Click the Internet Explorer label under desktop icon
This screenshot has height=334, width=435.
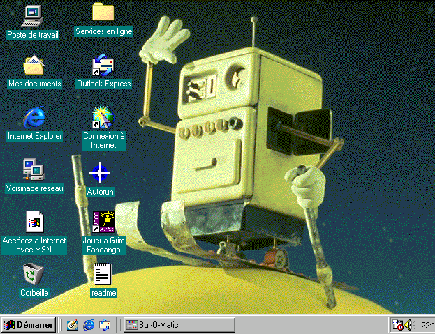35,136
